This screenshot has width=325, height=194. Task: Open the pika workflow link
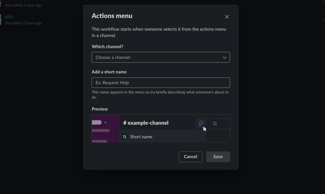click(x=9, y=16)
